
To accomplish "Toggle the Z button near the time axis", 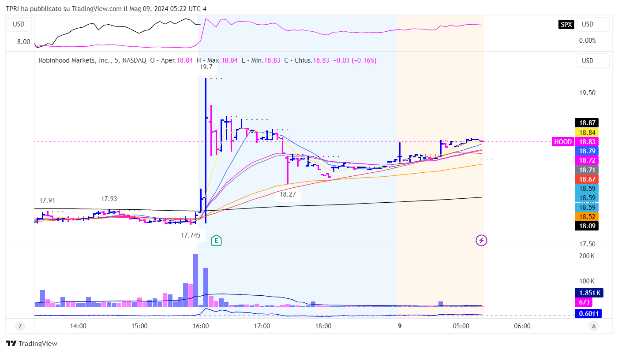I will (x=20, y=327).
